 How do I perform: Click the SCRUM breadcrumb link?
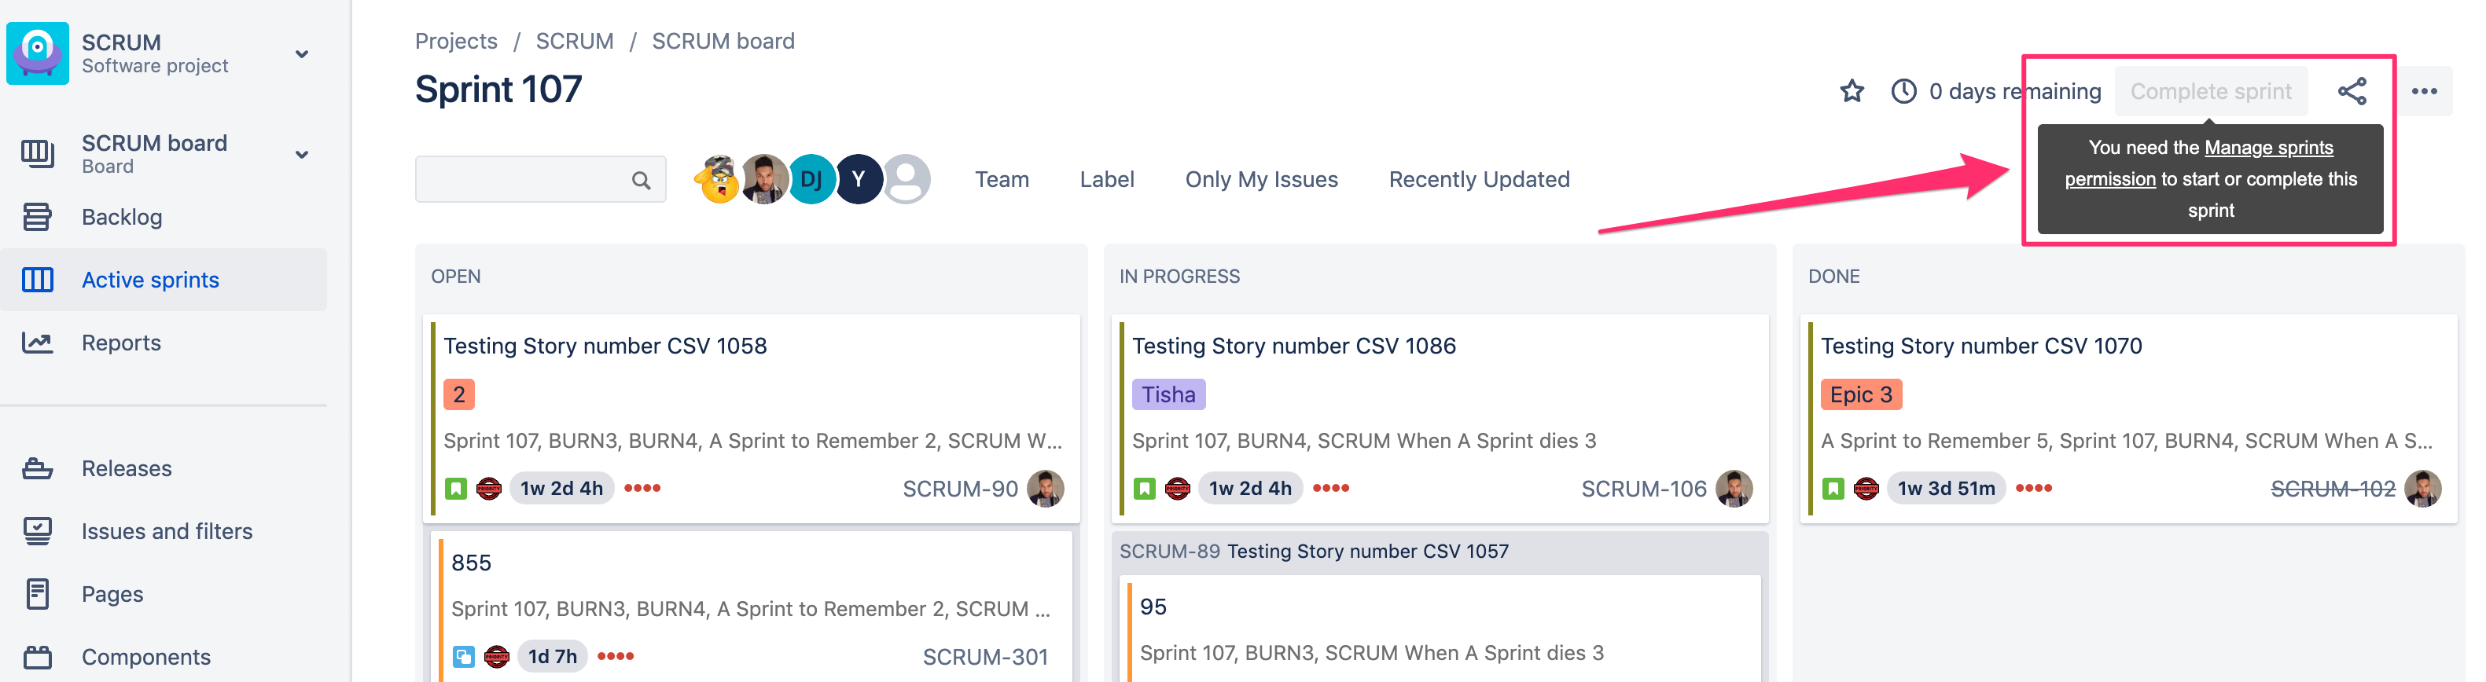point(574,41)
